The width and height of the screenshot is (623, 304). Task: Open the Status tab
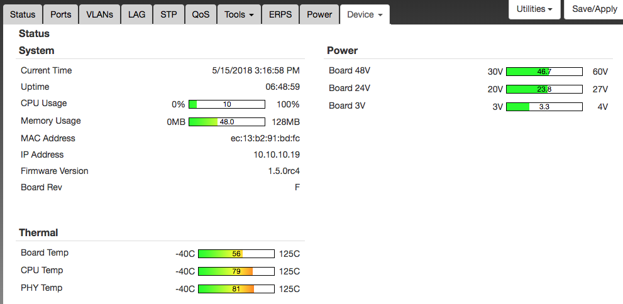(x=23, y=14)
